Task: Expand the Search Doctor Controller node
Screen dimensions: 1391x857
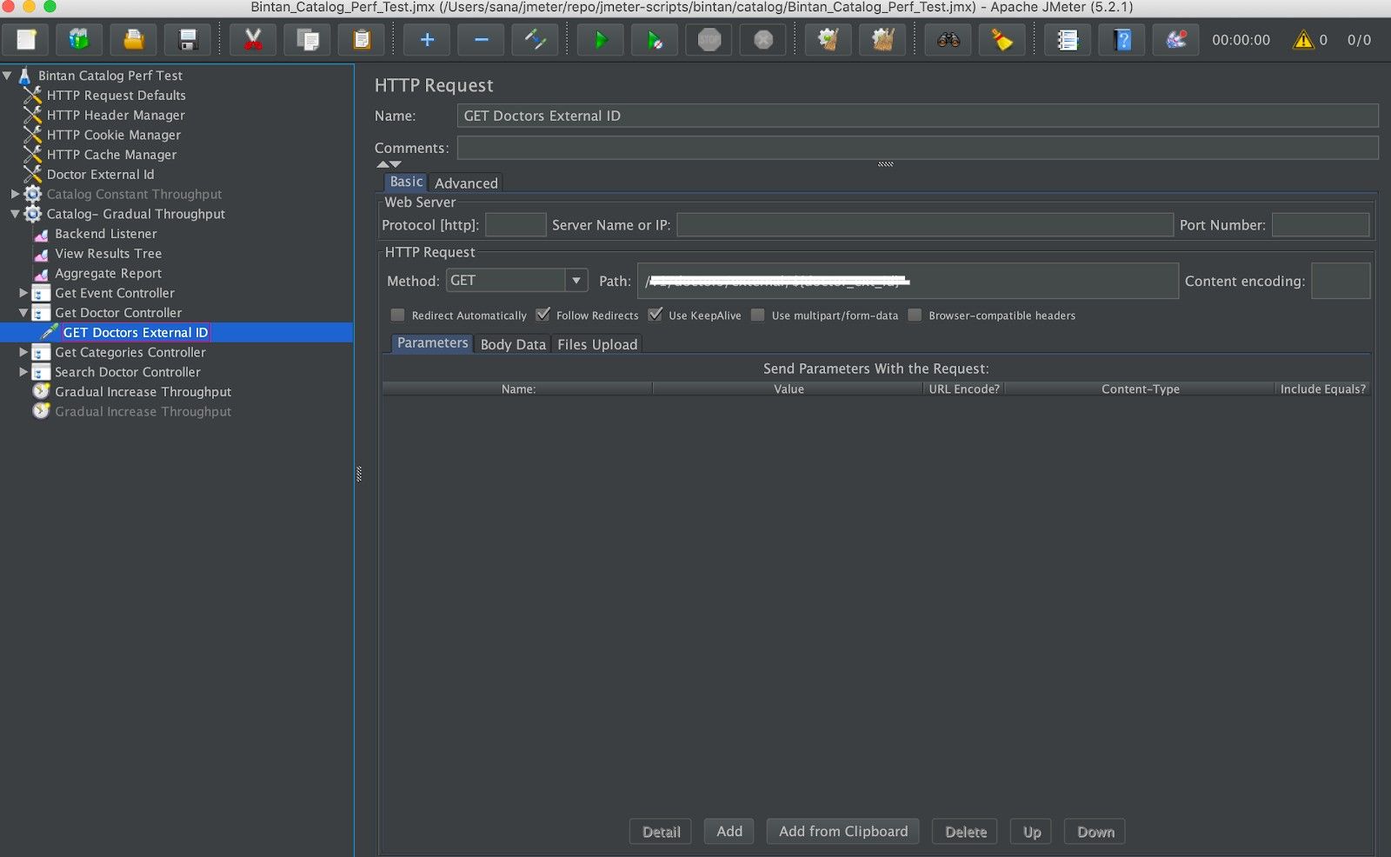Action: tap(23, 372)
